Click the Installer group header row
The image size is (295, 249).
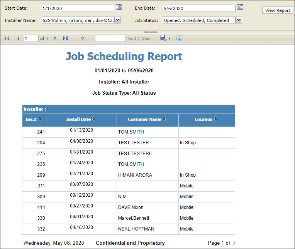(129, 109)
